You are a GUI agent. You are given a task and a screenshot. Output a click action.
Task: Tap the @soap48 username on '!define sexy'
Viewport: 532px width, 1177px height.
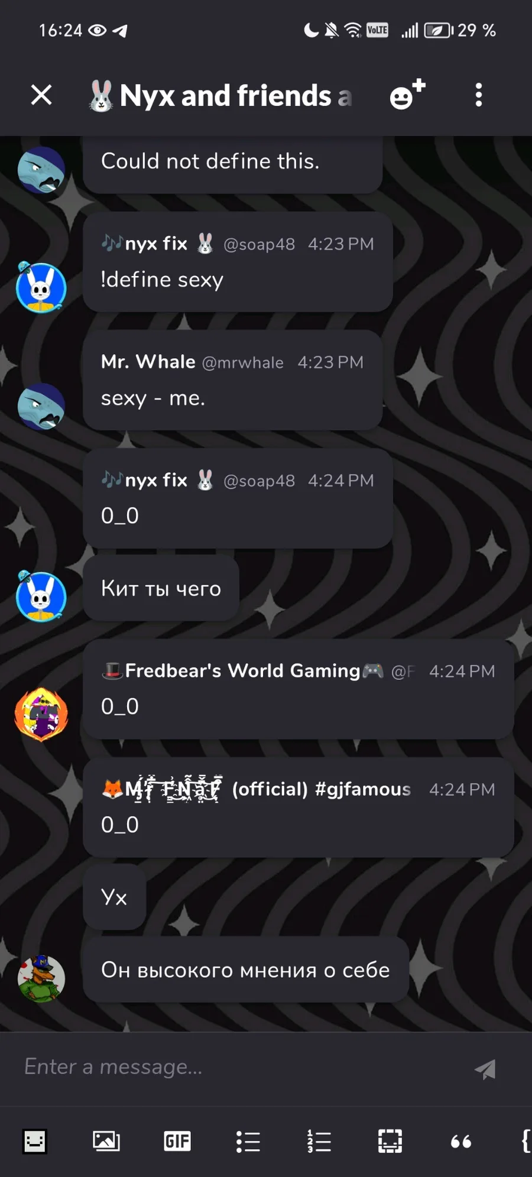[x=259, y=244]
